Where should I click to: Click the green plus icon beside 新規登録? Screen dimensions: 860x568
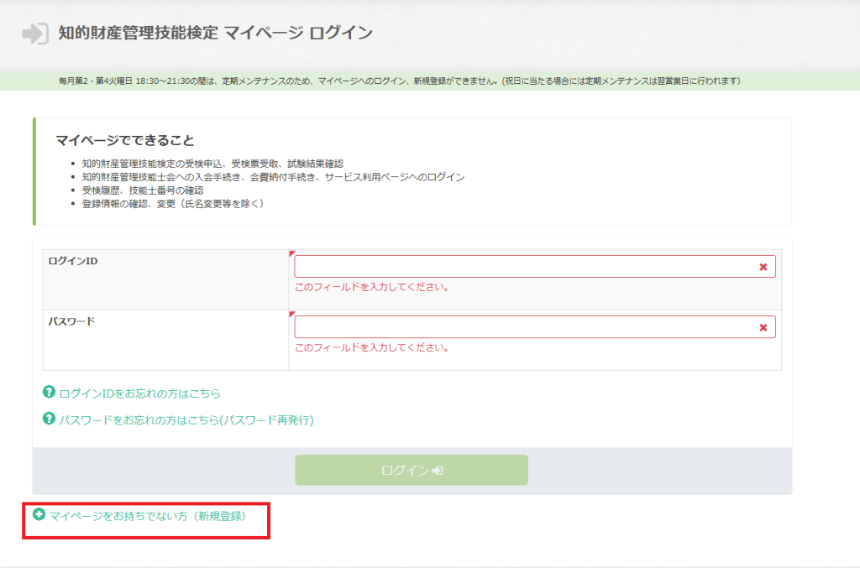pos(39,515)
